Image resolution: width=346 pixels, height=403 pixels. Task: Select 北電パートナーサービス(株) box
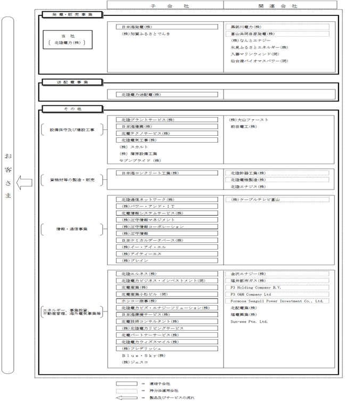click(x=167, y=335)
